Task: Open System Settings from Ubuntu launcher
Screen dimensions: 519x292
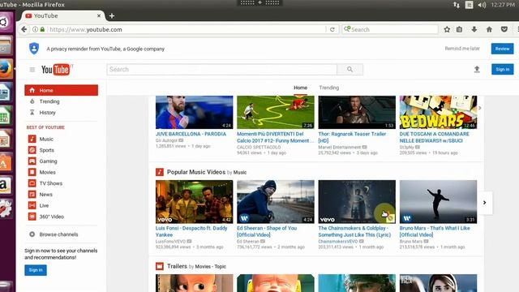Action: point(6,208)
